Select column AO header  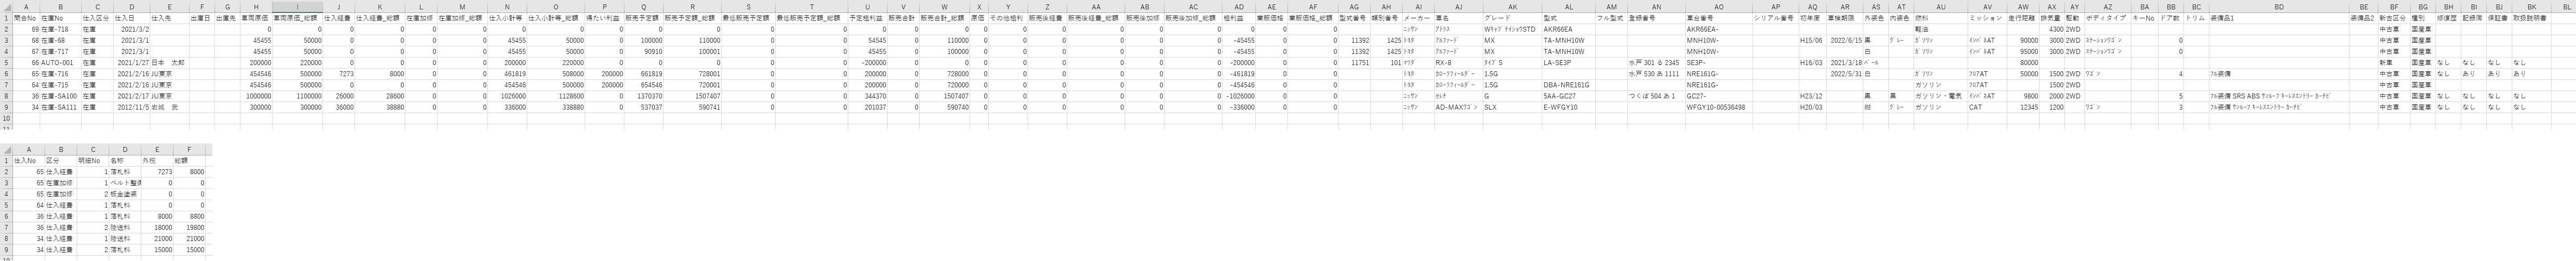1719,7
